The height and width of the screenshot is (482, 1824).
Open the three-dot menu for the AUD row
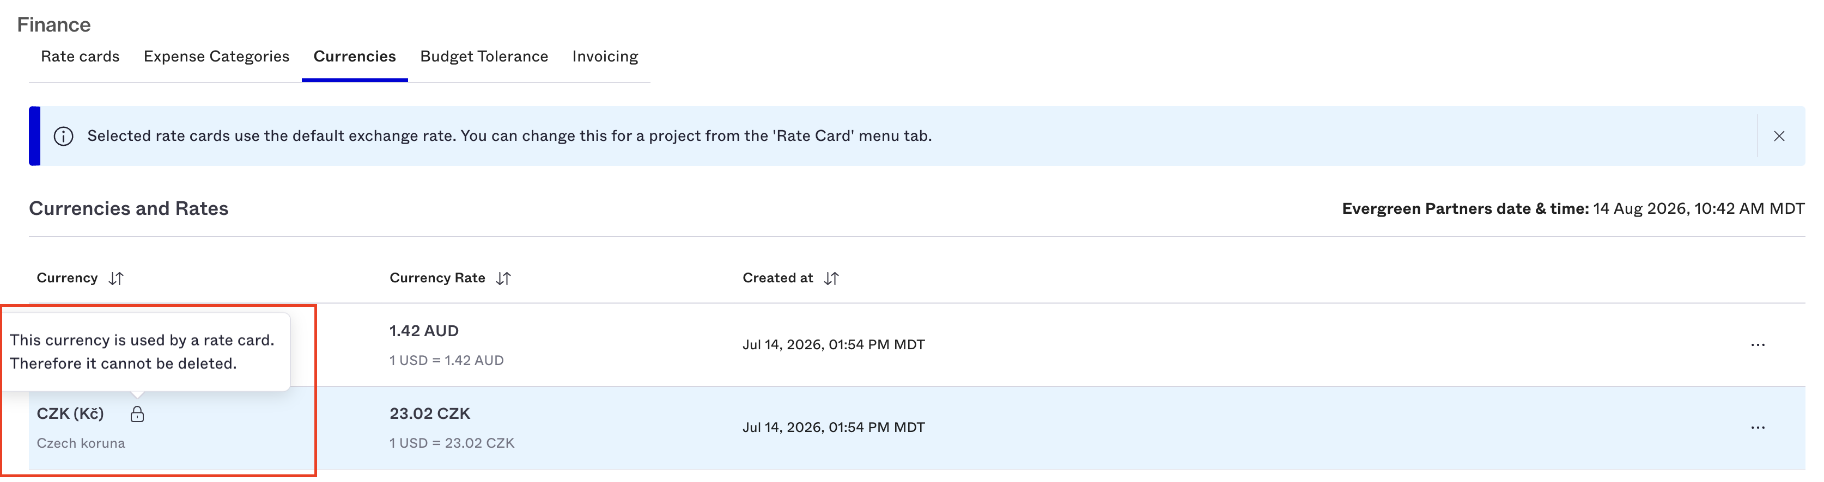tap(1758, 345)
